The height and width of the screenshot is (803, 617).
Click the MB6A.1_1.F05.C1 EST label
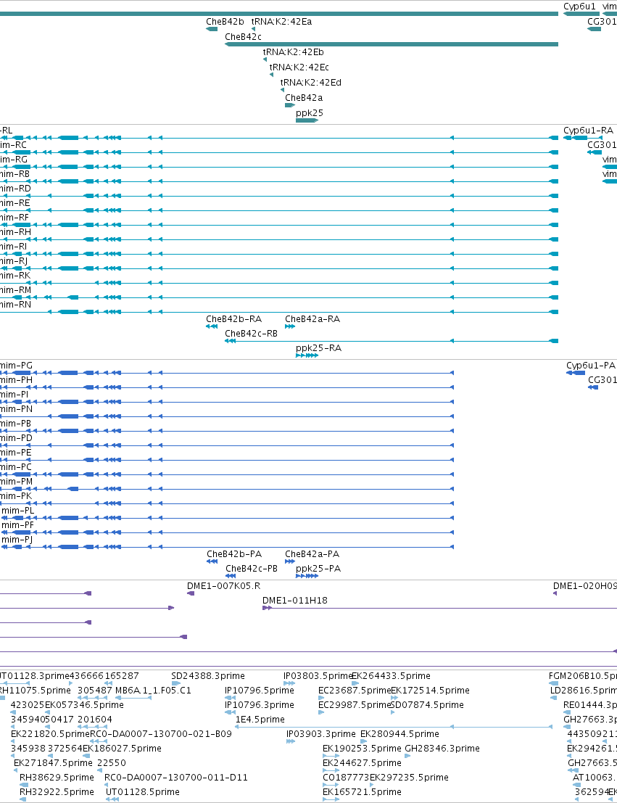153,691
